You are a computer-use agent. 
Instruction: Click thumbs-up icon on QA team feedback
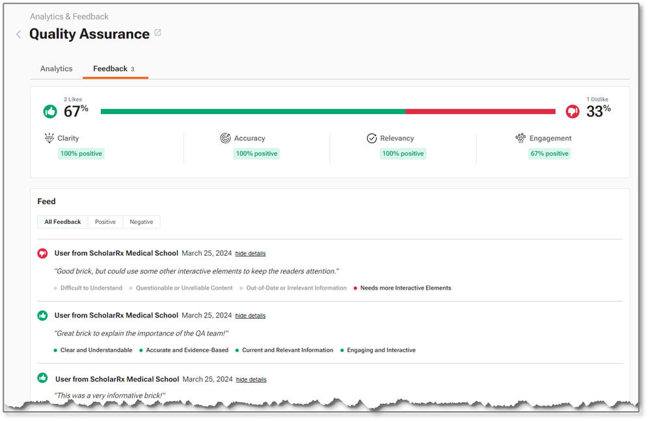point(43,316)
